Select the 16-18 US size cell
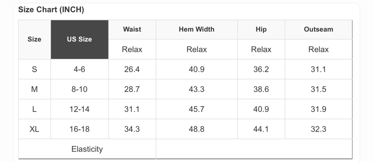 (79, 129)
